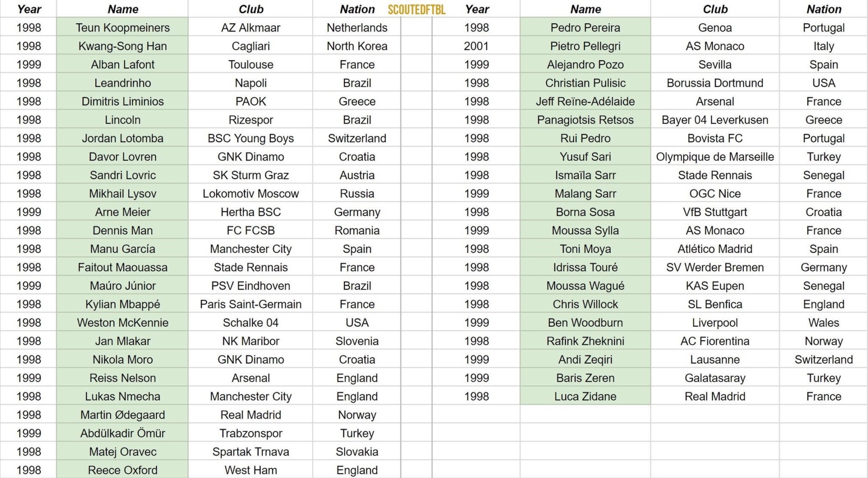Select the Reece Oxford name cell

[122, 470]
